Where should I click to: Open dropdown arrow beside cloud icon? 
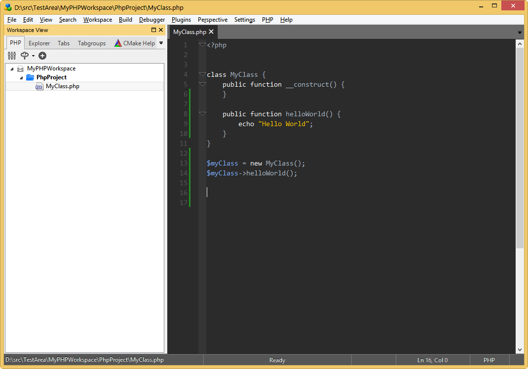point(33,56)
